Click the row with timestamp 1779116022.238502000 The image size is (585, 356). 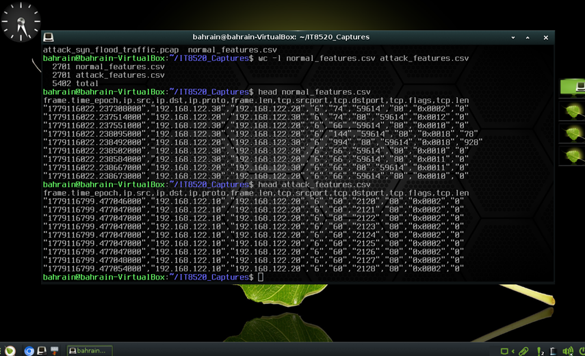point(256,151)
